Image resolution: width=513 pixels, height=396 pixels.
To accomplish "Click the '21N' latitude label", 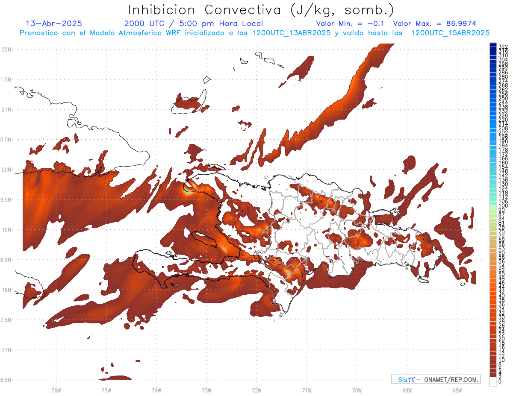I will (x=6, y=109).
